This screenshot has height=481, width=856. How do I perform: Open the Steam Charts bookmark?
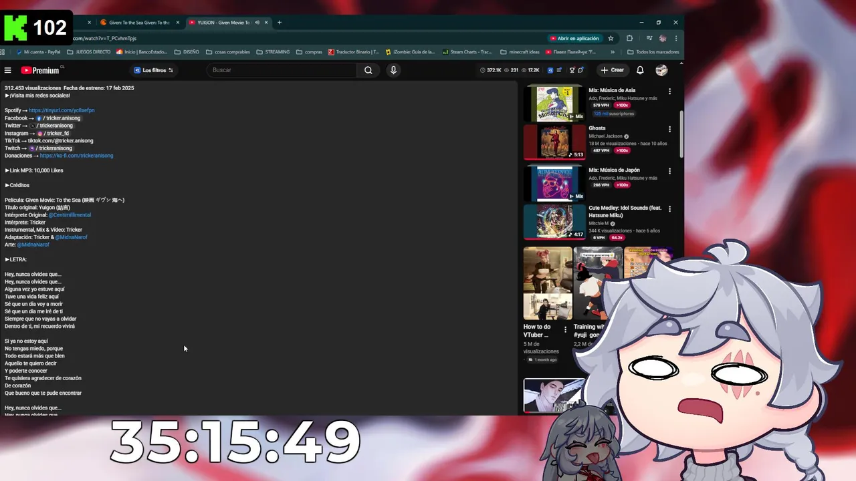(467, 52)
